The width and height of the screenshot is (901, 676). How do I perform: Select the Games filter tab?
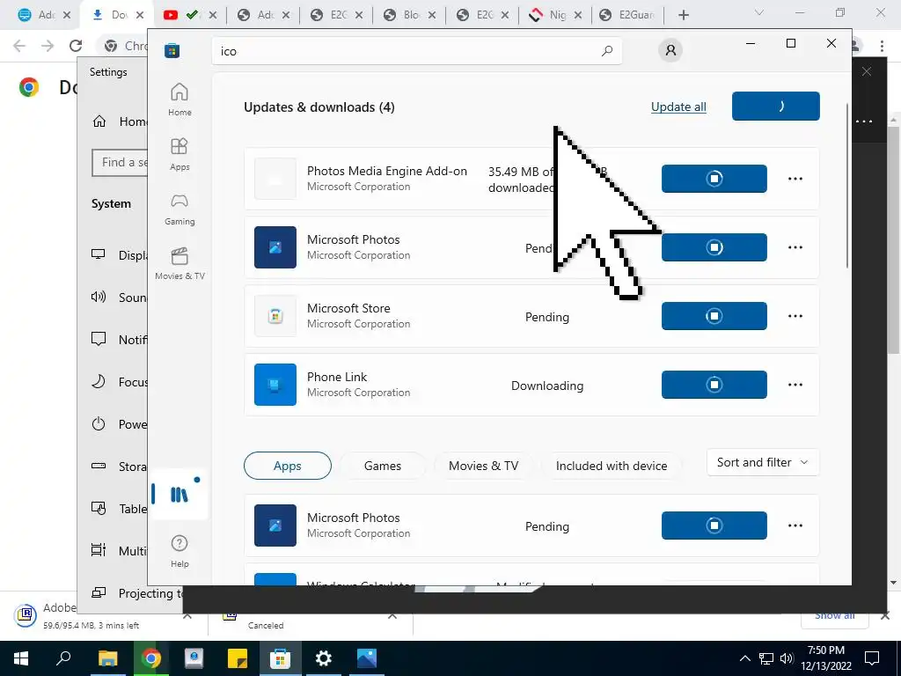click(x=383, y=466)
